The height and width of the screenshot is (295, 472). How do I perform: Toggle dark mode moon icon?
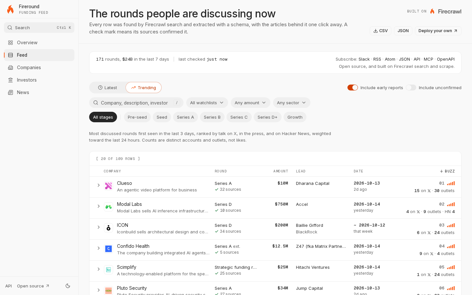pyautogui.click(x=68, y=286)
